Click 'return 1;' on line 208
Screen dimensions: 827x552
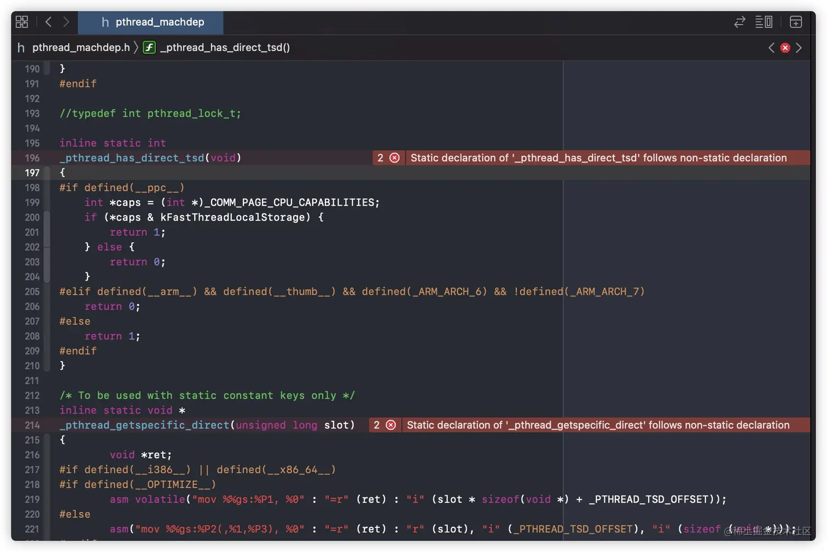point(113,336)
